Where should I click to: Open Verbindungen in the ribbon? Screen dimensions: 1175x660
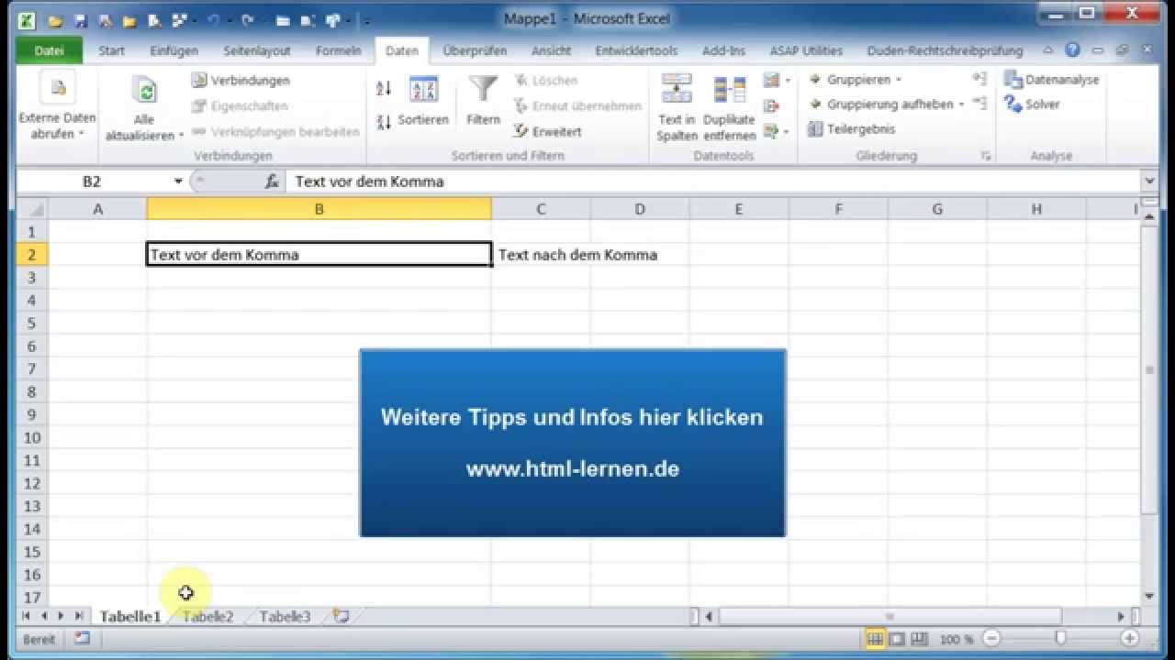(241, 81)
